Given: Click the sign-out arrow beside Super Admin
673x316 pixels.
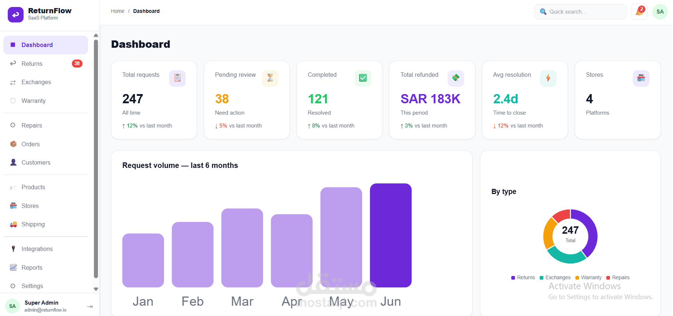Looking at the screenshot, I should [x=90, y=306].
